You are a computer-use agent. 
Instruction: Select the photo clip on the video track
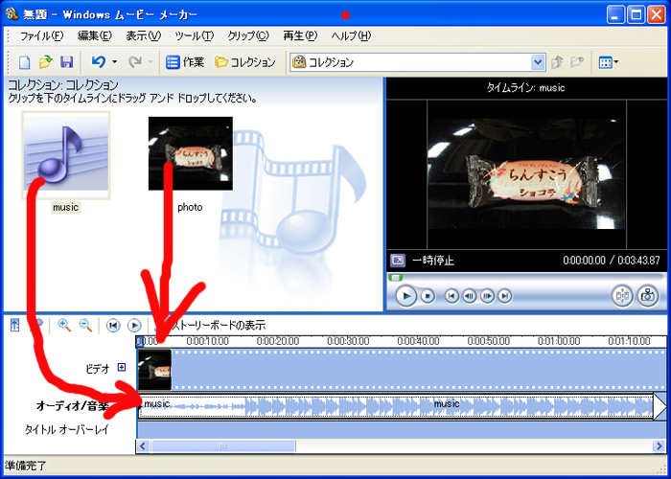point(154,370)
